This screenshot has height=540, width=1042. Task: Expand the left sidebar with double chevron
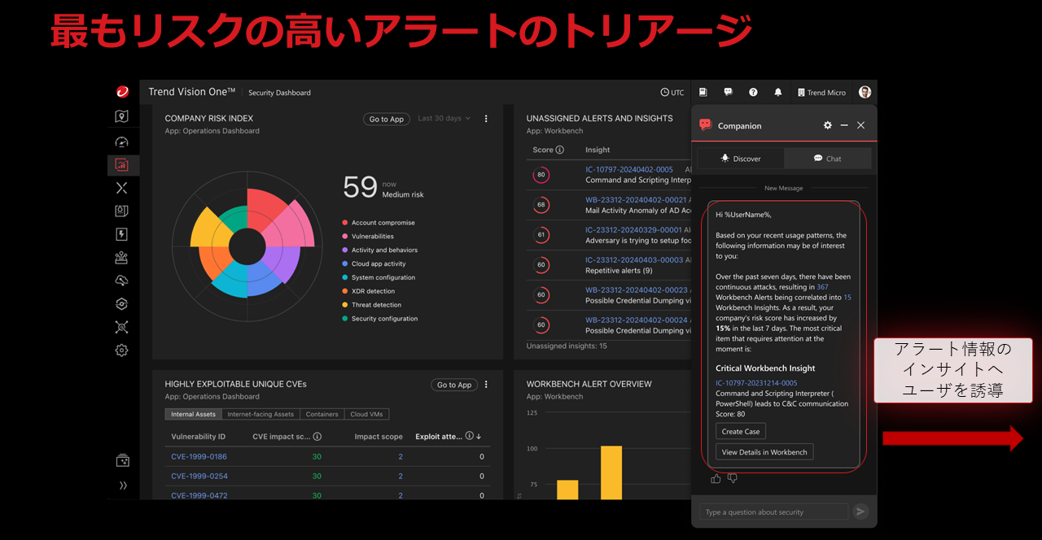tap(123, 486)
